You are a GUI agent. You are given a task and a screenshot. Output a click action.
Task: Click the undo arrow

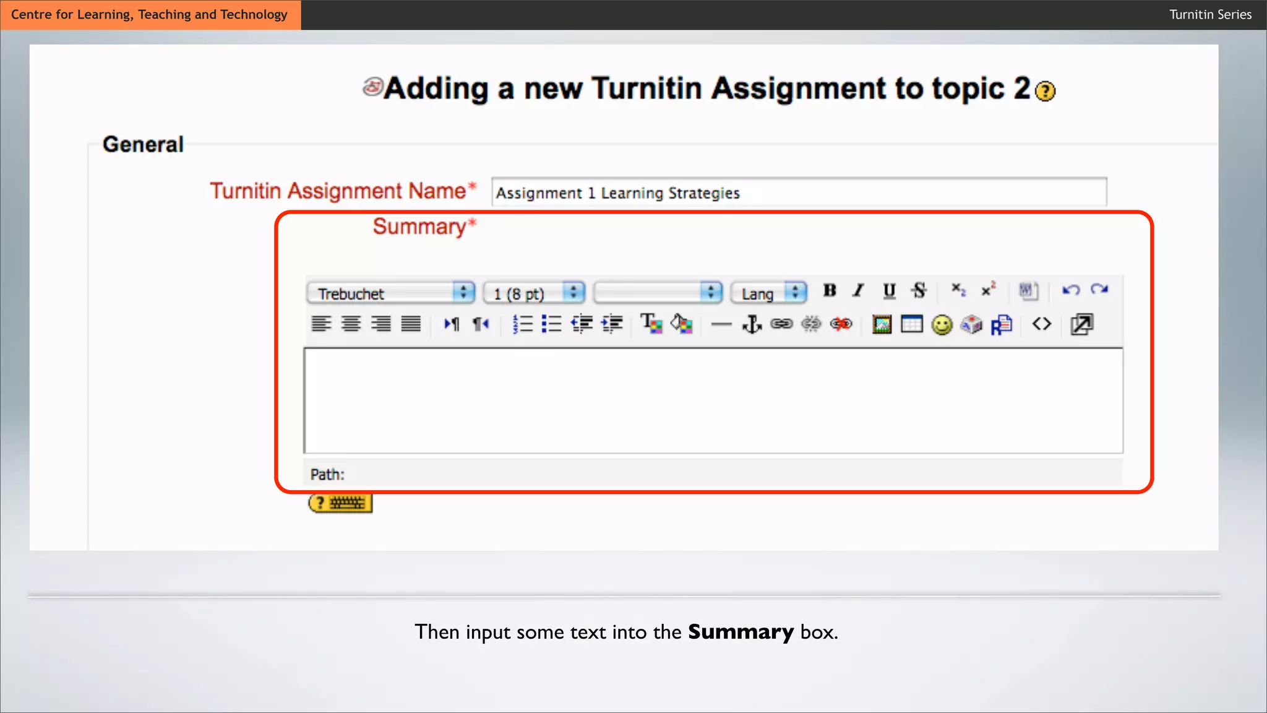coord(1071,290)
